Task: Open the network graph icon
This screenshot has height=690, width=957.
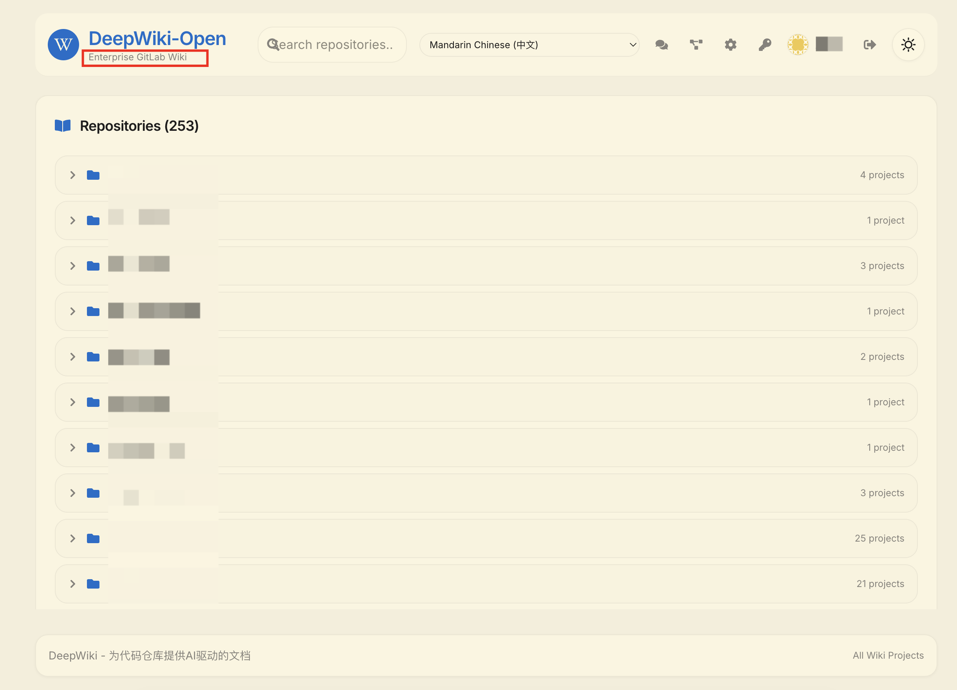Action: (x=696, y=45)
